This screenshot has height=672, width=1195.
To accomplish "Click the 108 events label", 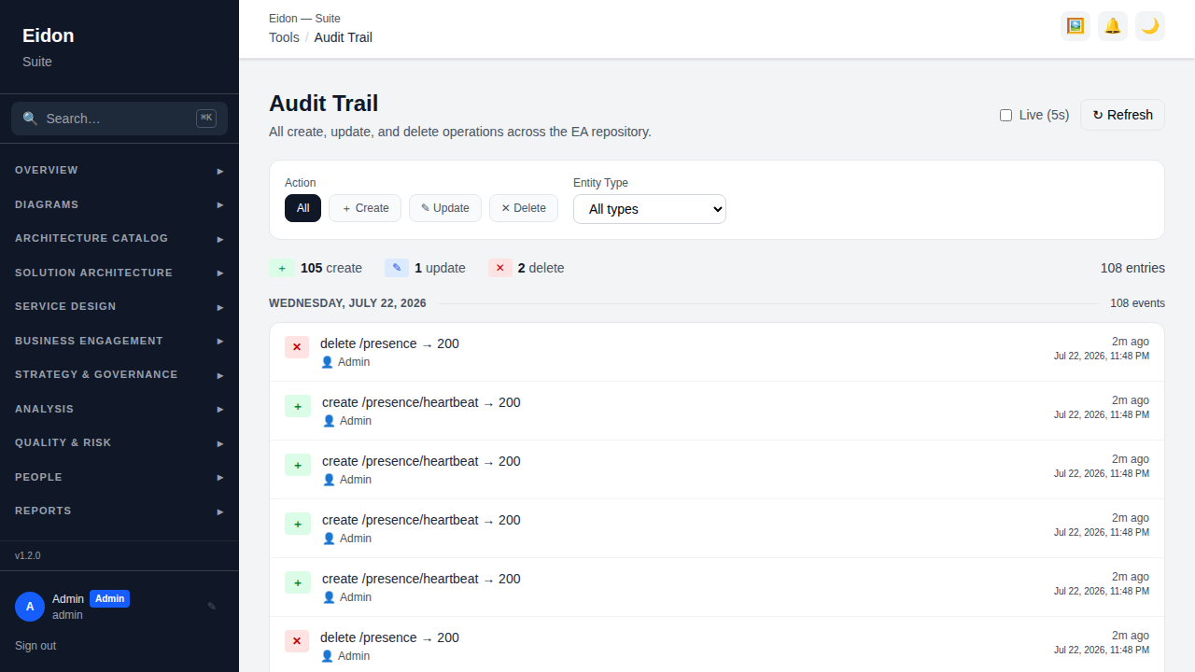I will click(1137, 303).
